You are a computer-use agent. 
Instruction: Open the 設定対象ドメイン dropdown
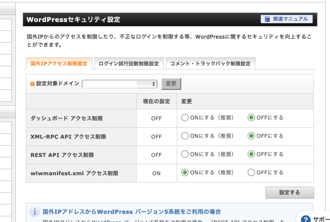tap(120, 84)
